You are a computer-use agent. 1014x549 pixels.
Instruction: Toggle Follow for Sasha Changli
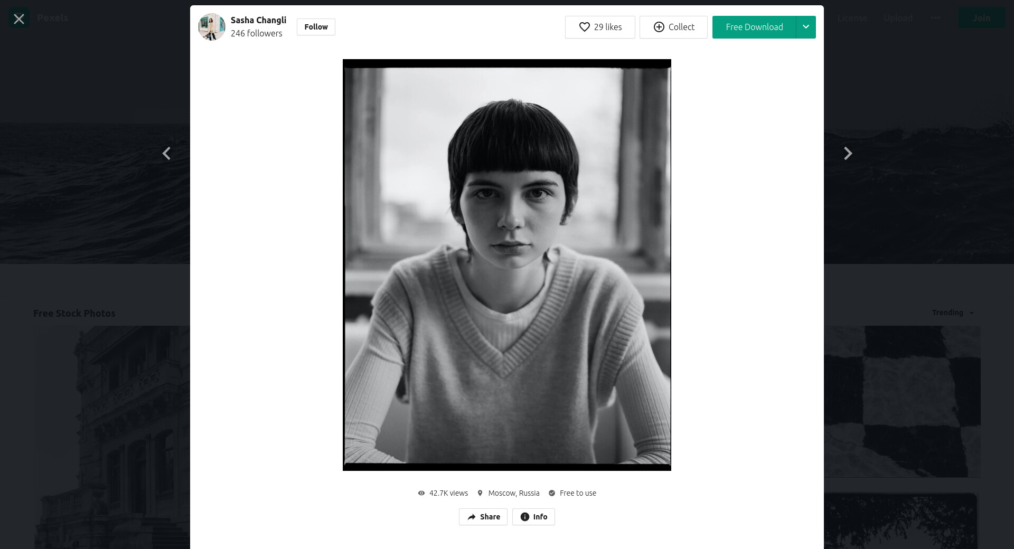click(x=316, y=27)
